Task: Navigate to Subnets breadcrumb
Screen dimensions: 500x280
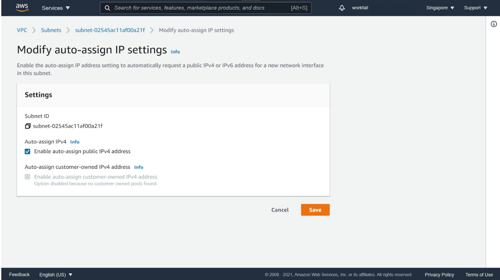Action: [51, 30]
